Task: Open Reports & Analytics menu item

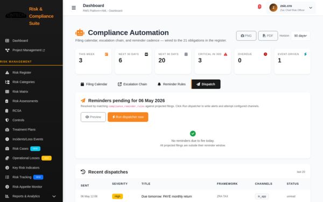Action: coord(31,196)
